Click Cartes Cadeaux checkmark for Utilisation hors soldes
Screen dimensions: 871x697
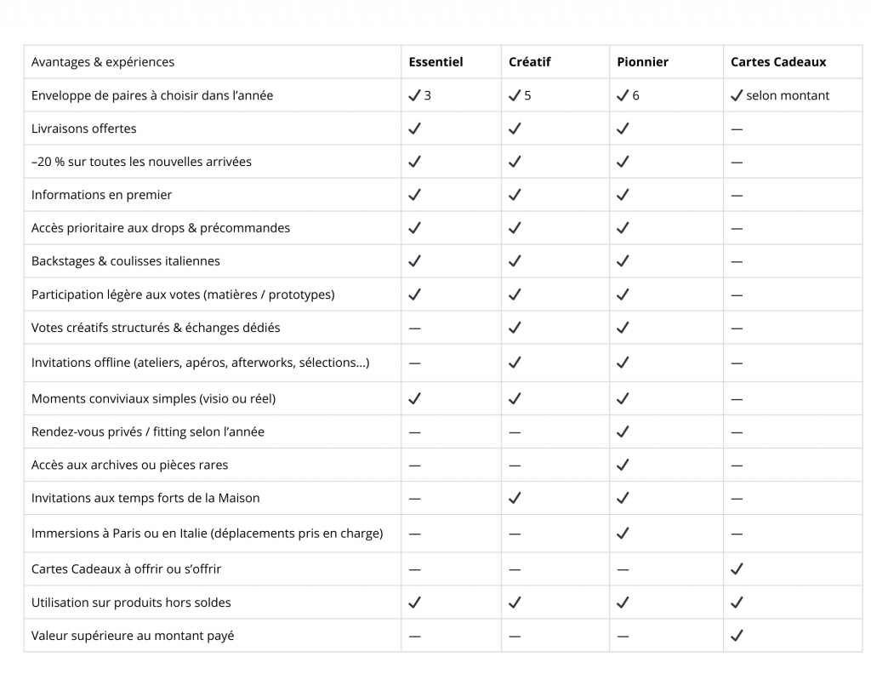737,603
